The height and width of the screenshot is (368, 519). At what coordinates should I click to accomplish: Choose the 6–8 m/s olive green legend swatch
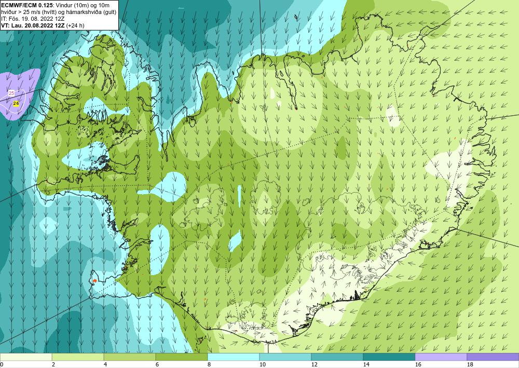tap(182, 357)
